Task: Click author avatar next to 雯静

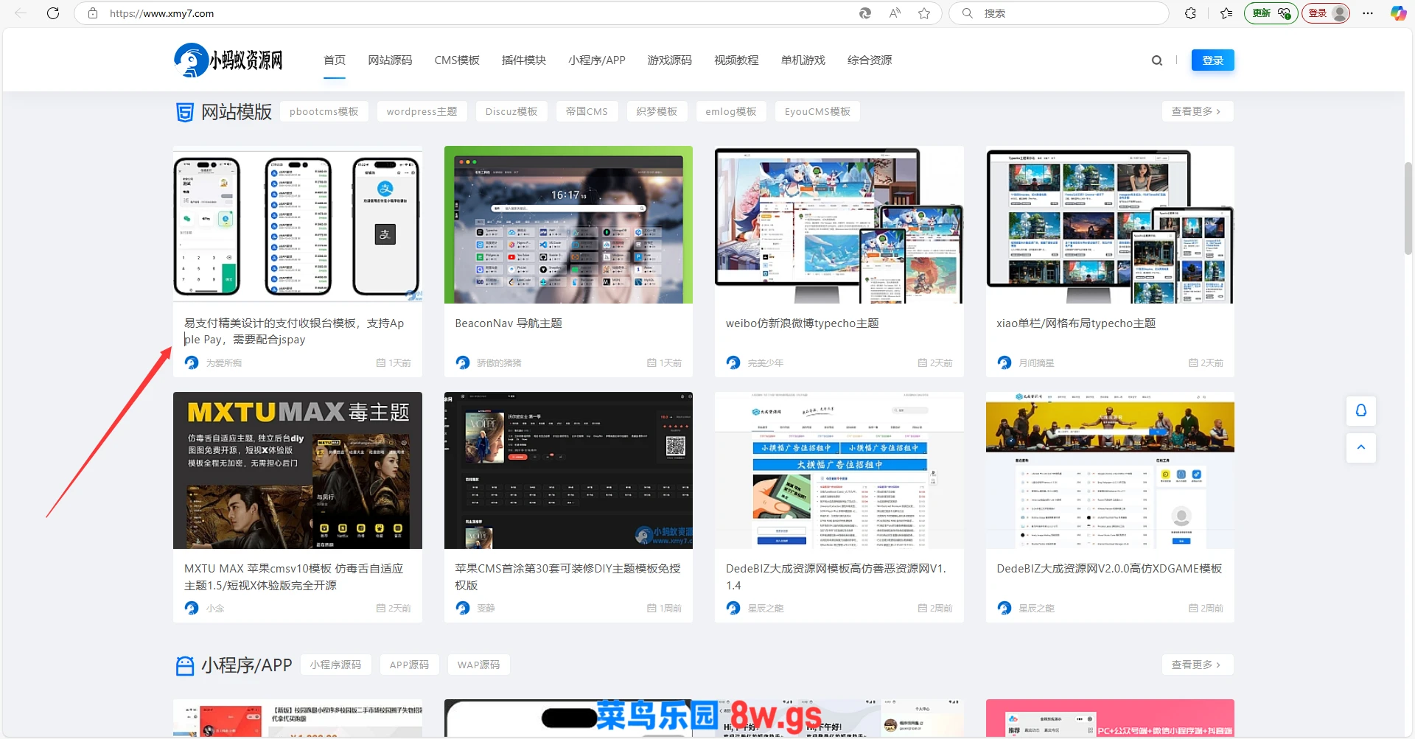Action: (463, 608)
